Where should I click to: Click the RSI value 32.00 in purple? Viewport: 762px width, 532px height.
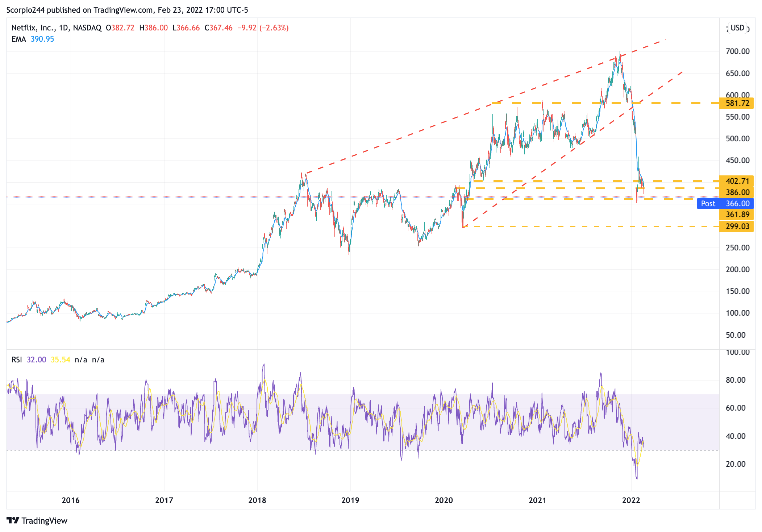[36, 360]
